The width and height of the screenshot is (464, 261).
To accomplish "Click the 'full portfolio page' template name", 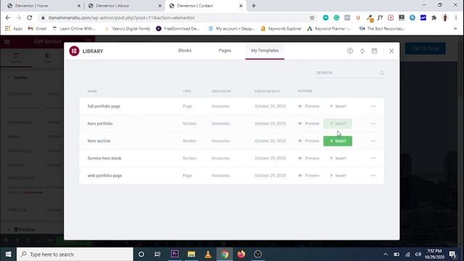I will (x=104, y=107).
